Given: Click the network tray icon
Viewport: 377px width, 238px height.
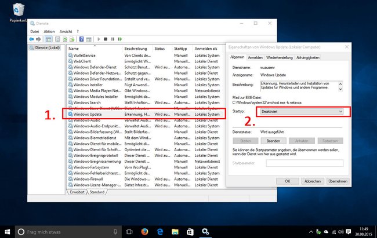Looking at the screenshot, I should (x=333, y=232).
